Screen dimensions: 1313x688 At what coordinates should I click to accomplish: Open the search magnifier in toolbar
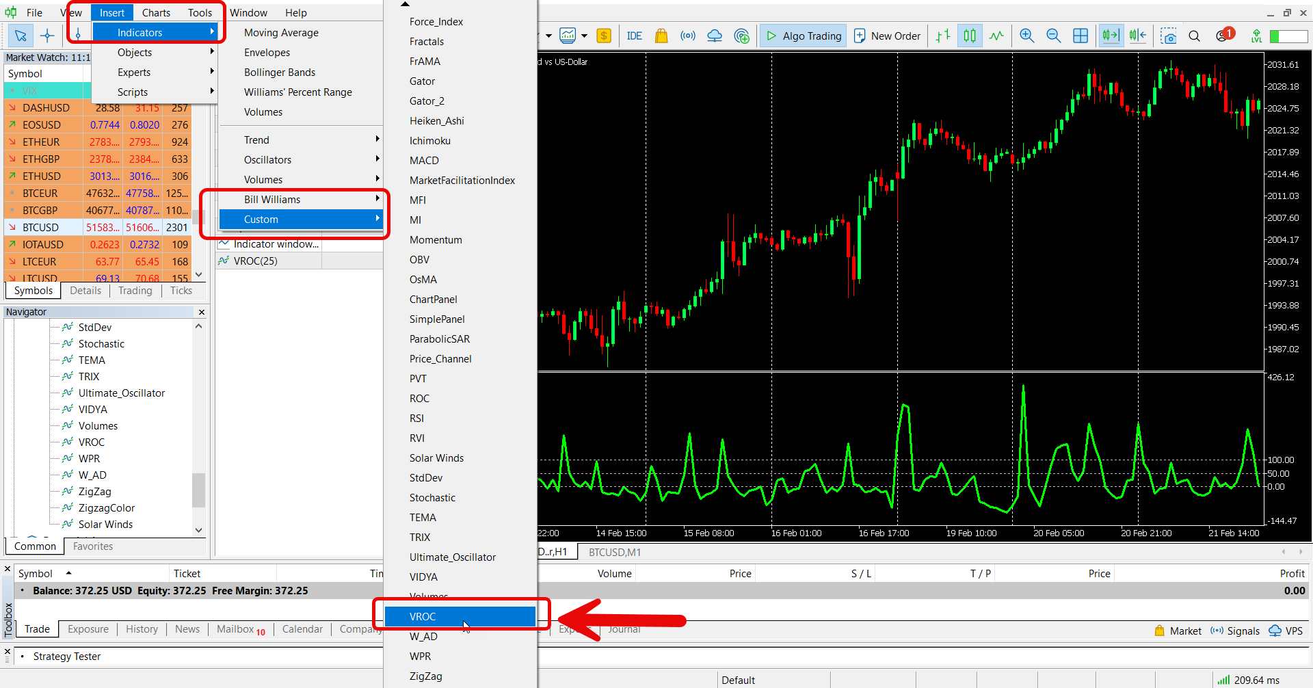pos(1194,36)
